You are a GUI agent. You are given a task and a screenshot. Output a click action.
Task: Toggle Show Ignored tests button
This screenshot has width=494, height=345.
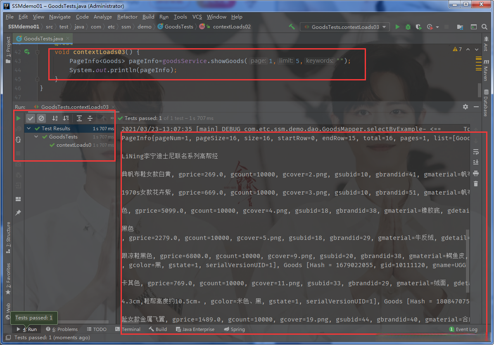coord(41,118)
